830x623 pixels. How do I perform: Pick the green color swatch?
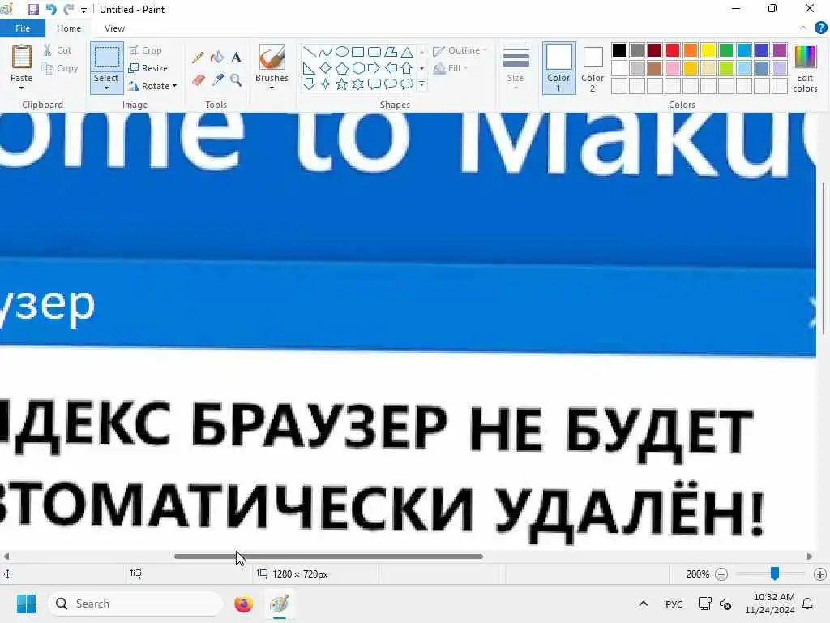tap(725, 50)
